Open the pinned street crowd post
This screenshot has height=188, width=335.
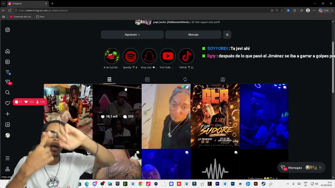pyautogui.click(x=68, y=107)
